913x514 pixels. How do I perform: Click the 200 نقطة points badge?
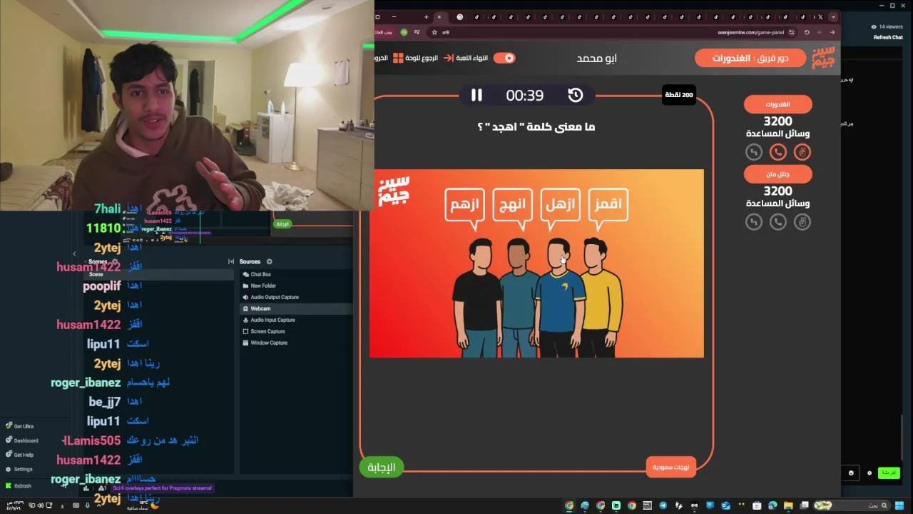pyautogui.click(x=678, y=95)
